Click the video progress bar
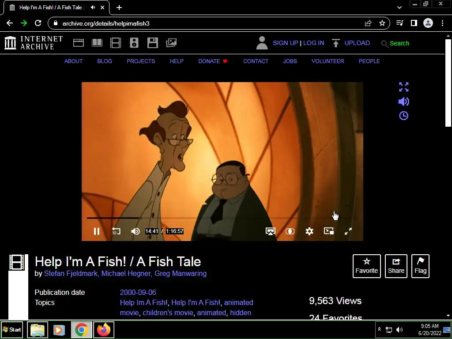 [x=222, y=218]
